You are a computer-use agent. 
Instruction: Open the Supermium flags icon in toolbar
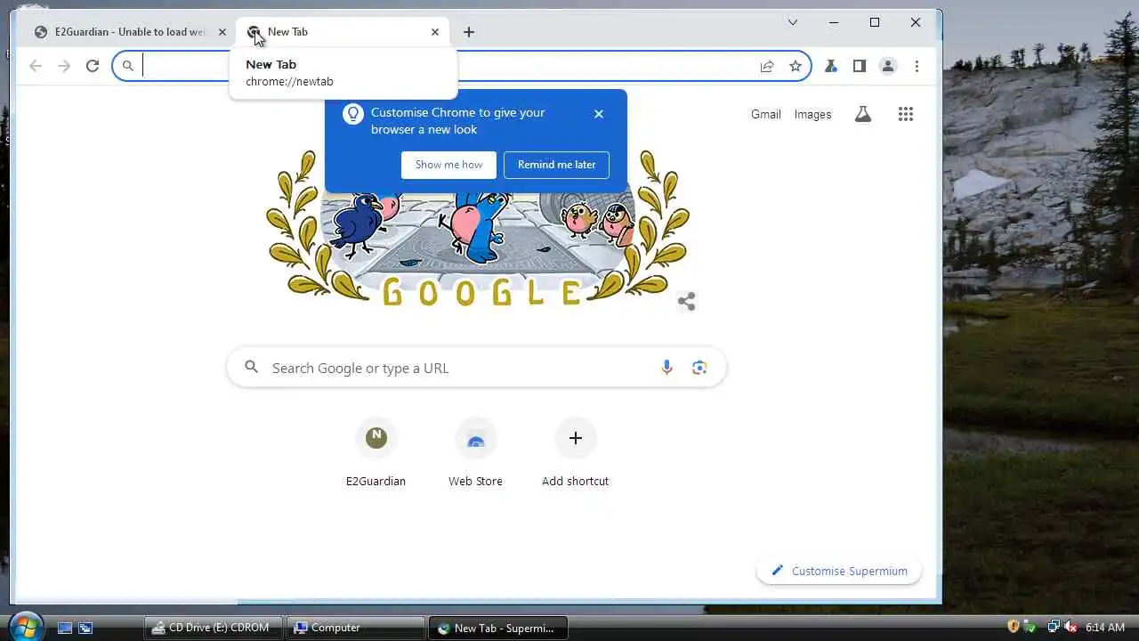coord(831,66)
